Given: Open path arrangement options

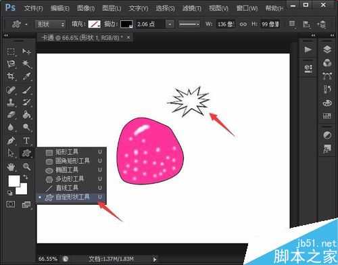Looking at the screenshot, I should click(x=322, y=24).
